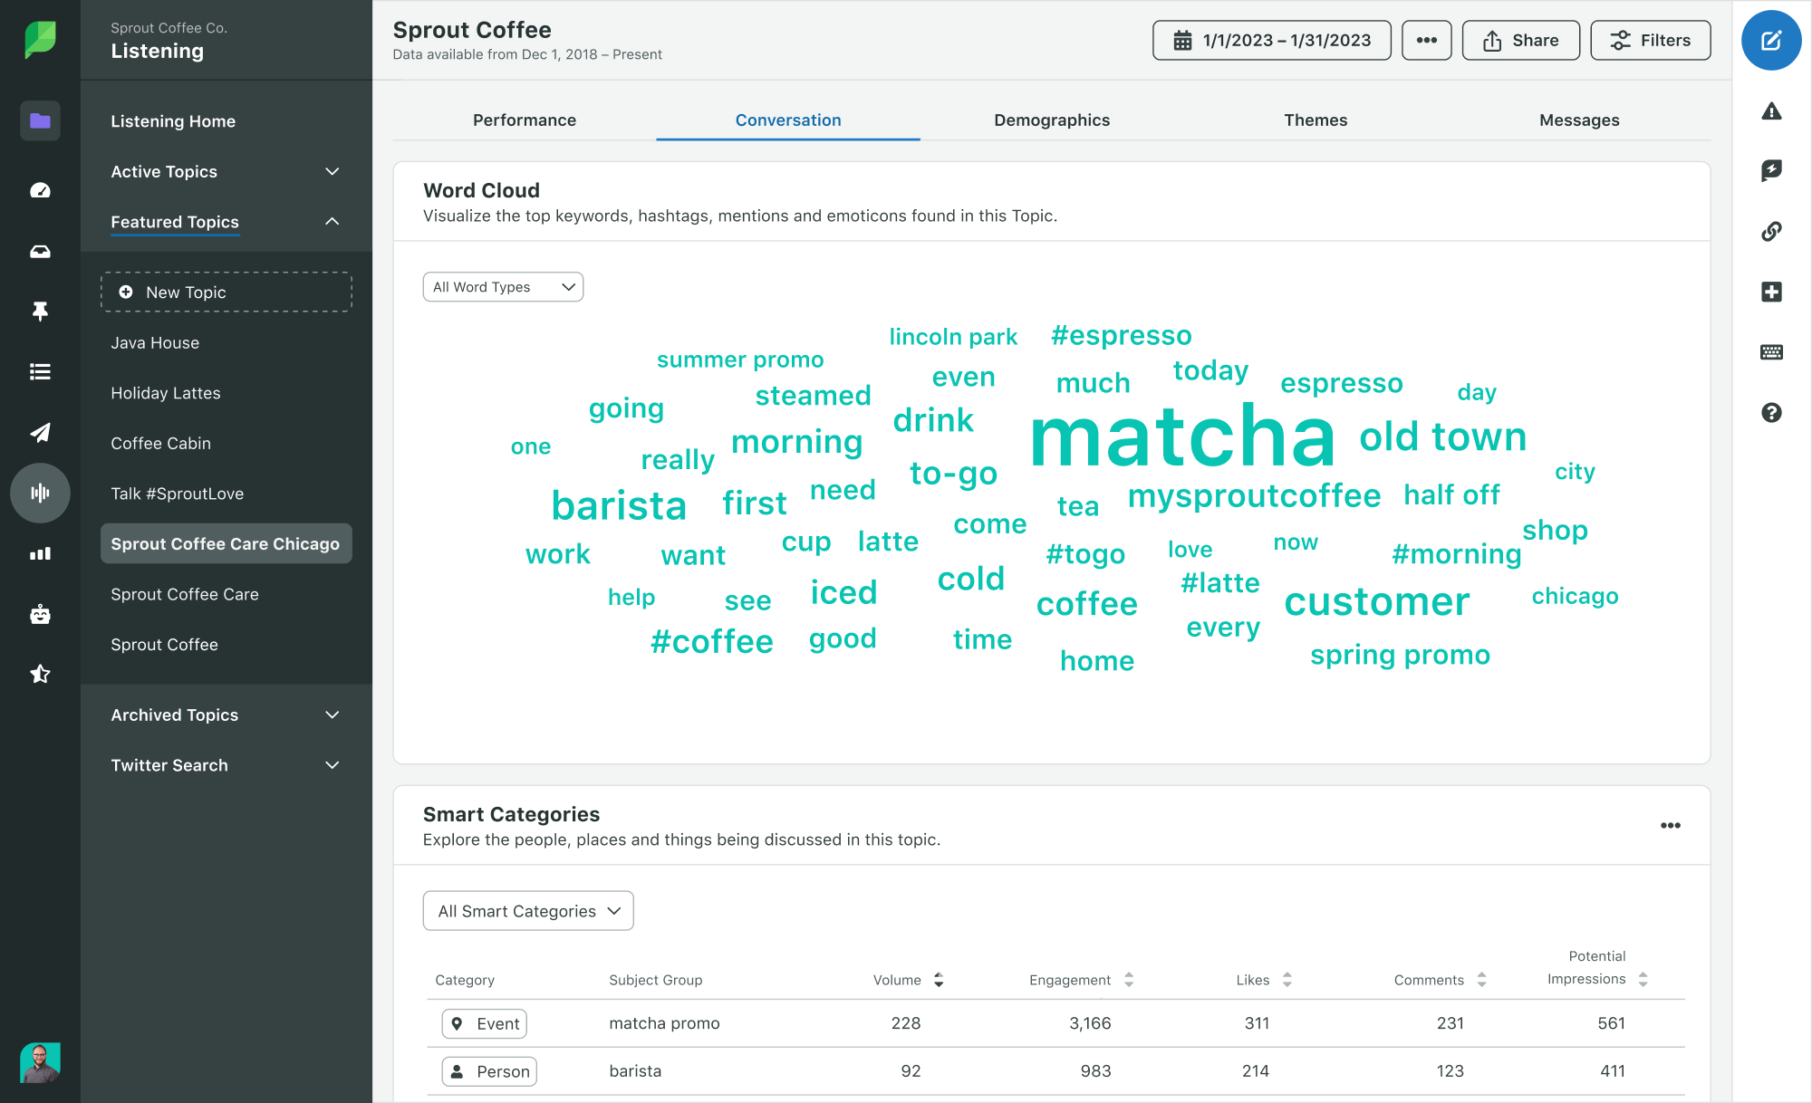Click the Share icon button
The width and height of the screenshot is (1812, 1103).
tap(1521, 40)
